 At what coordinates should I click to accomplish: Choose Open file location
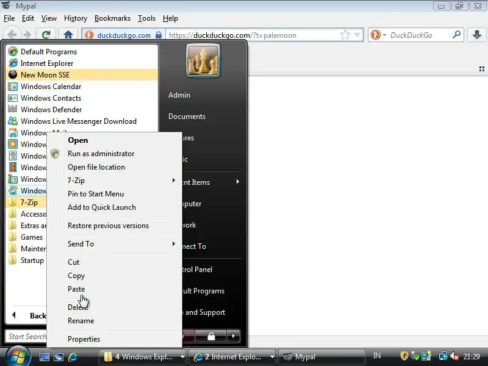pos(123,167)
